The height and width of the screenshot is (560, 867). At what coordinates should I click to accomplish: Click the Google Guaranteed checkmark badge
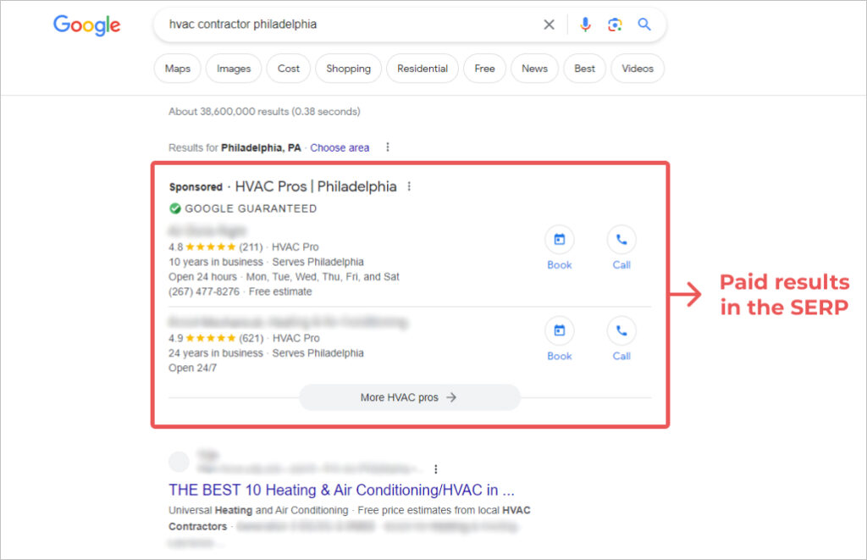[174, 208]
